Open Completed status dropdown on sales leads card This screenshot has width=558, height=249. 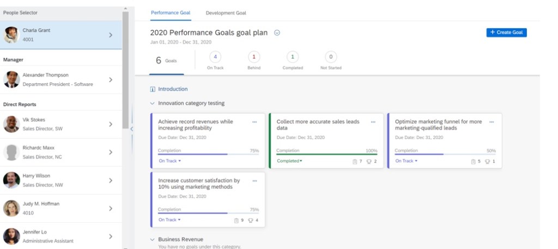tap(289, 161)
